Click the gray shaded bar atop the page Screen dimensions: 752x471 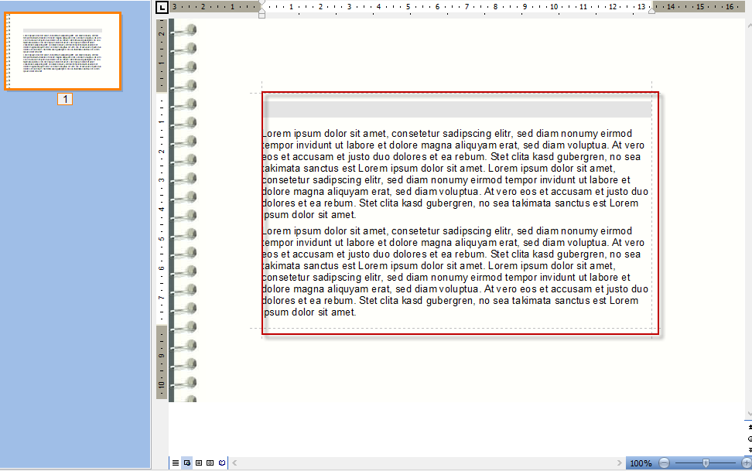pyautogui.click(x=457, y=109)
